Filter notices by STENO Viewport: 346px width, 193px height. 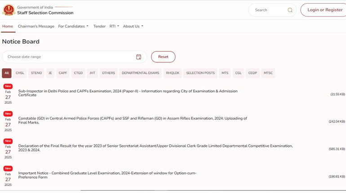click(36, 73)
